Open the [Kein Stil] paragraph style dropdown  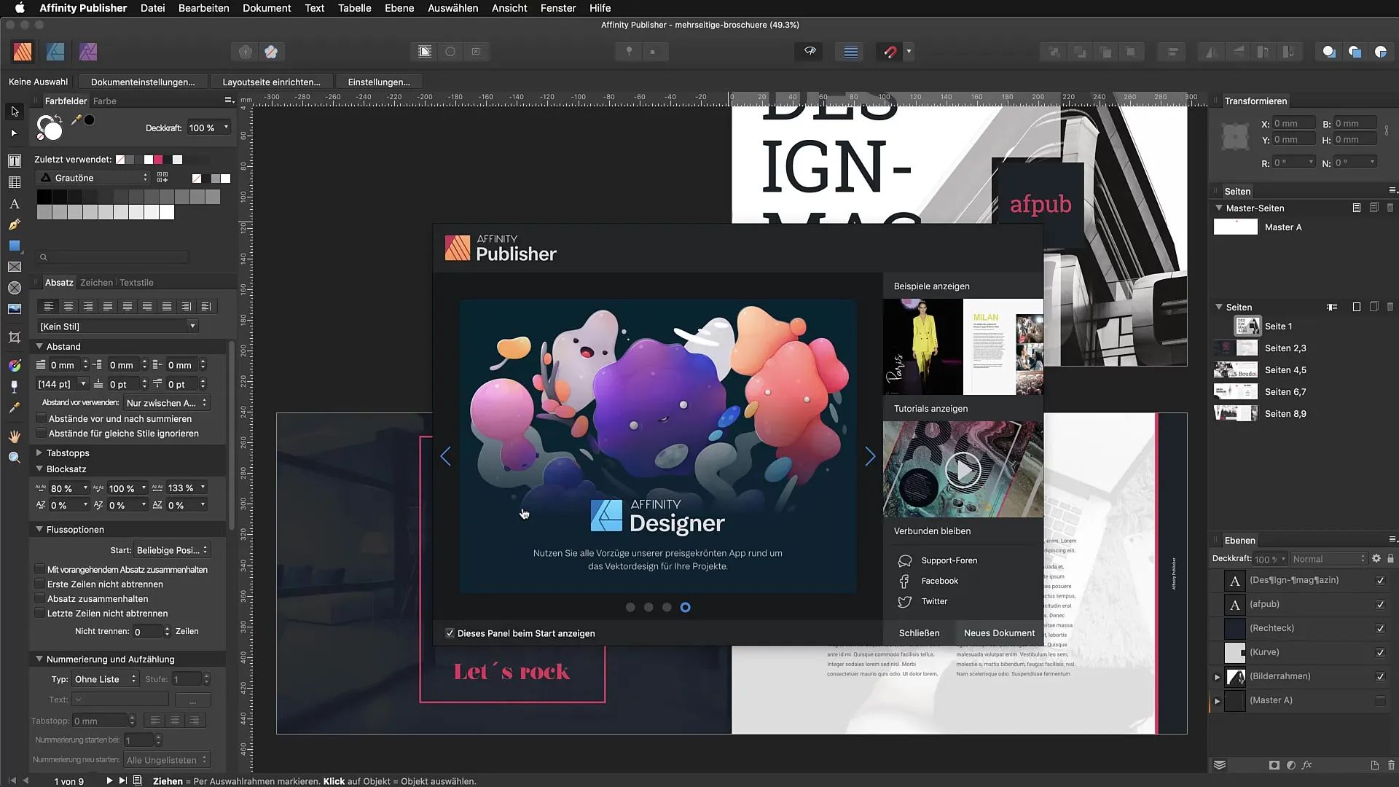(x=118, y=326)
